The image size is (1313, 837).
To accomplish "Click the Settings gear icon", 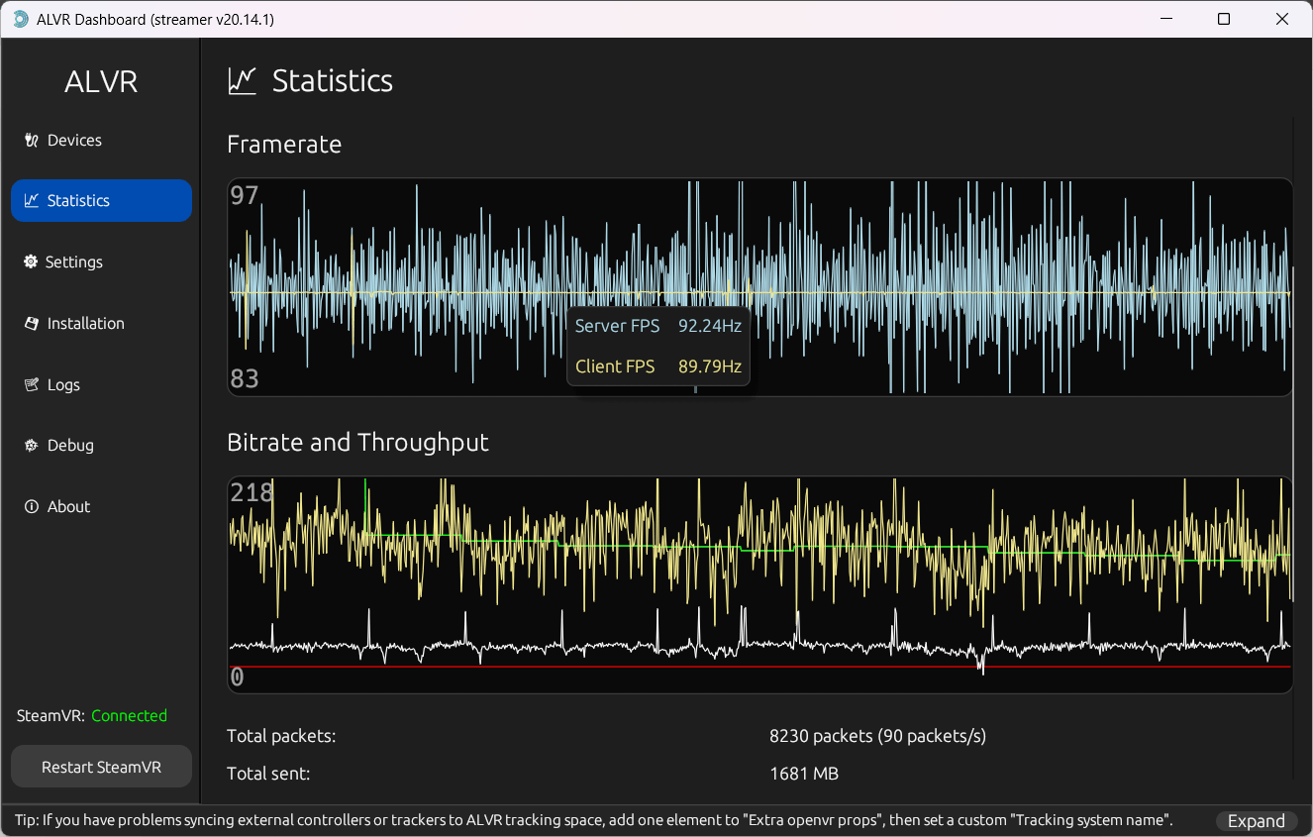I will point(32,262).
